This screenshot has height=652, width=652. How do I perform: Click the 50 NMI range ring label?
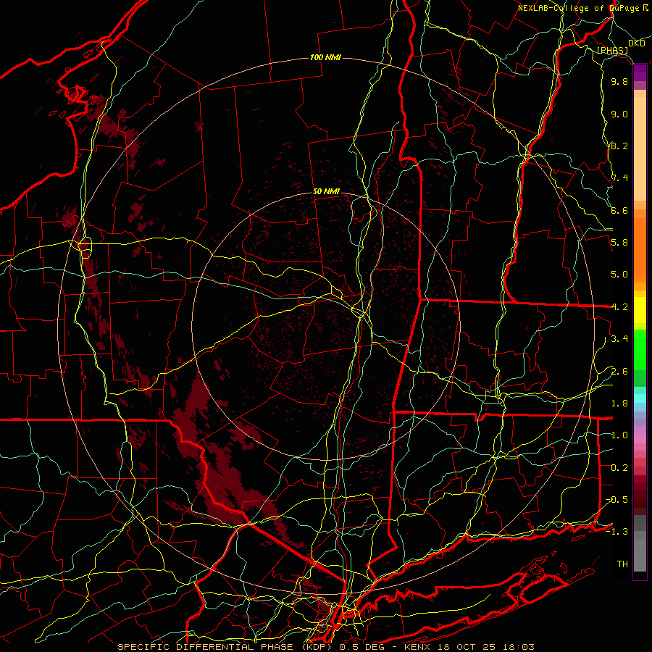tap(326, 192)
